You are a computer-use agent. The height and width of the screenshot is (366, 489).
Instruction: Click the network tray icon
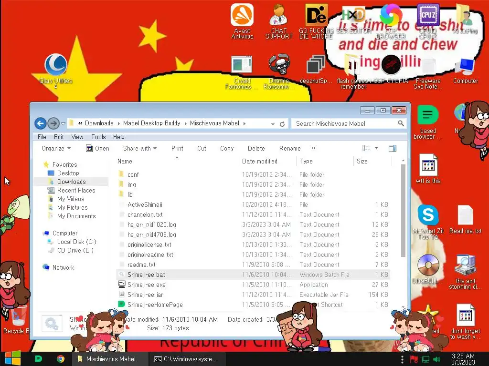(x=425, y=359)
